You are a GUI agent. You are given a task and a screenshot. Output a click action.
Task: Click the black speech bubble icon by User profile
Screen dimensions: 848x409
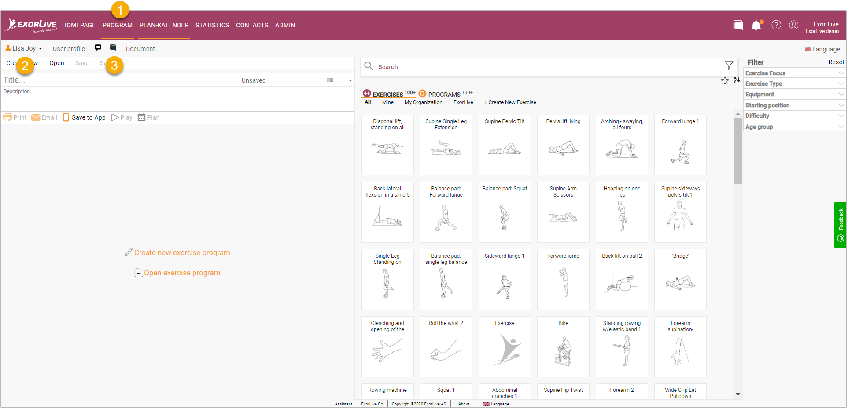point(98,48)
